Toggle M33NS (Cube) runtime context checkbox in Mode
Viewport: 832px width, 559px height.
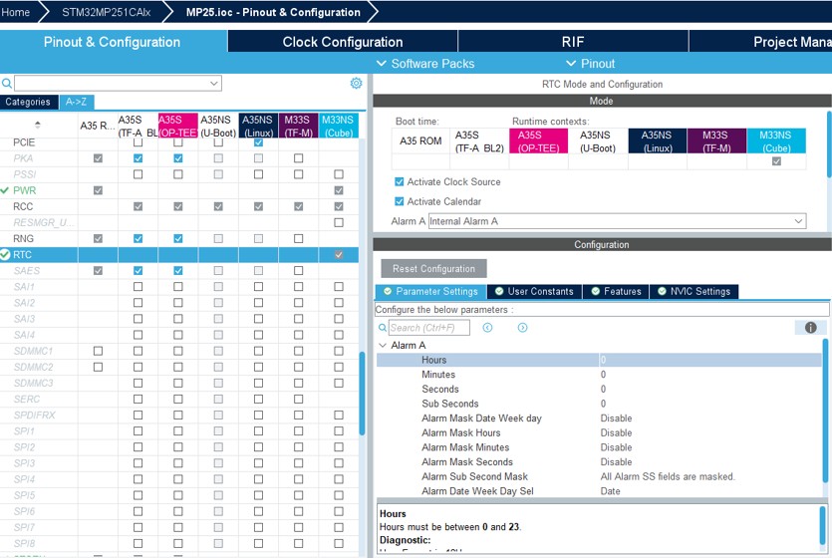tap(776, 161)
